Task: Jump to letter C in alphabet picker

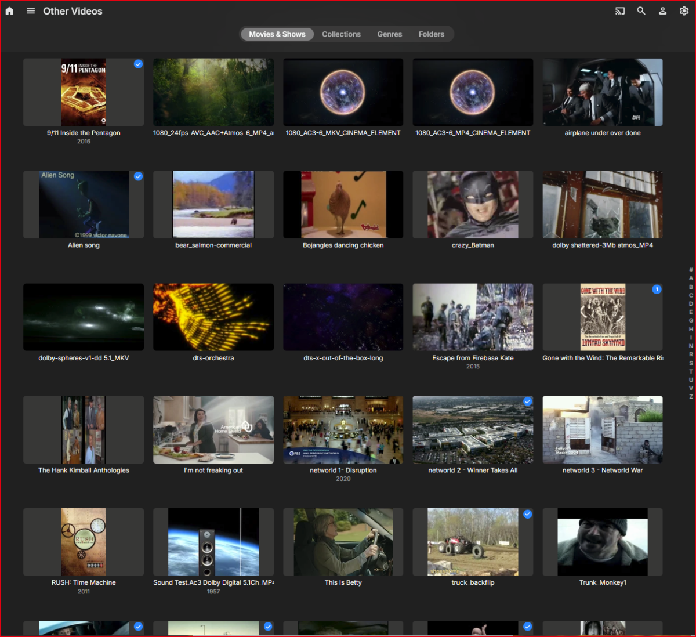Action: click(691, 295)
